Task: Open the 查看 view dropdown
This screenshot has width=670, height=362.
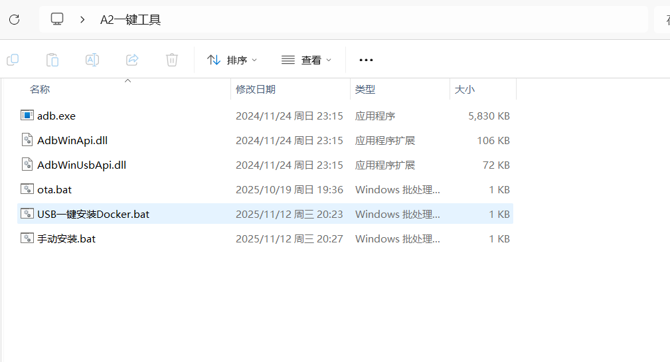Action: click(306, 60)
